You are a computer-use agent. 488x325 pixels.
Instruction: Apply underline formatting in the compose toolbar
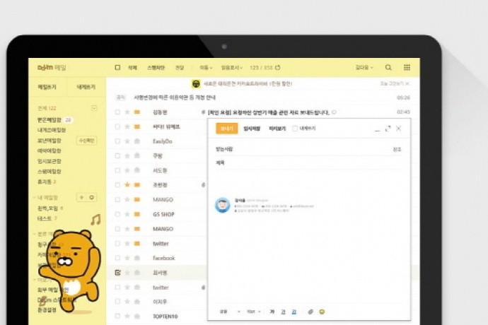pos(283,312)
